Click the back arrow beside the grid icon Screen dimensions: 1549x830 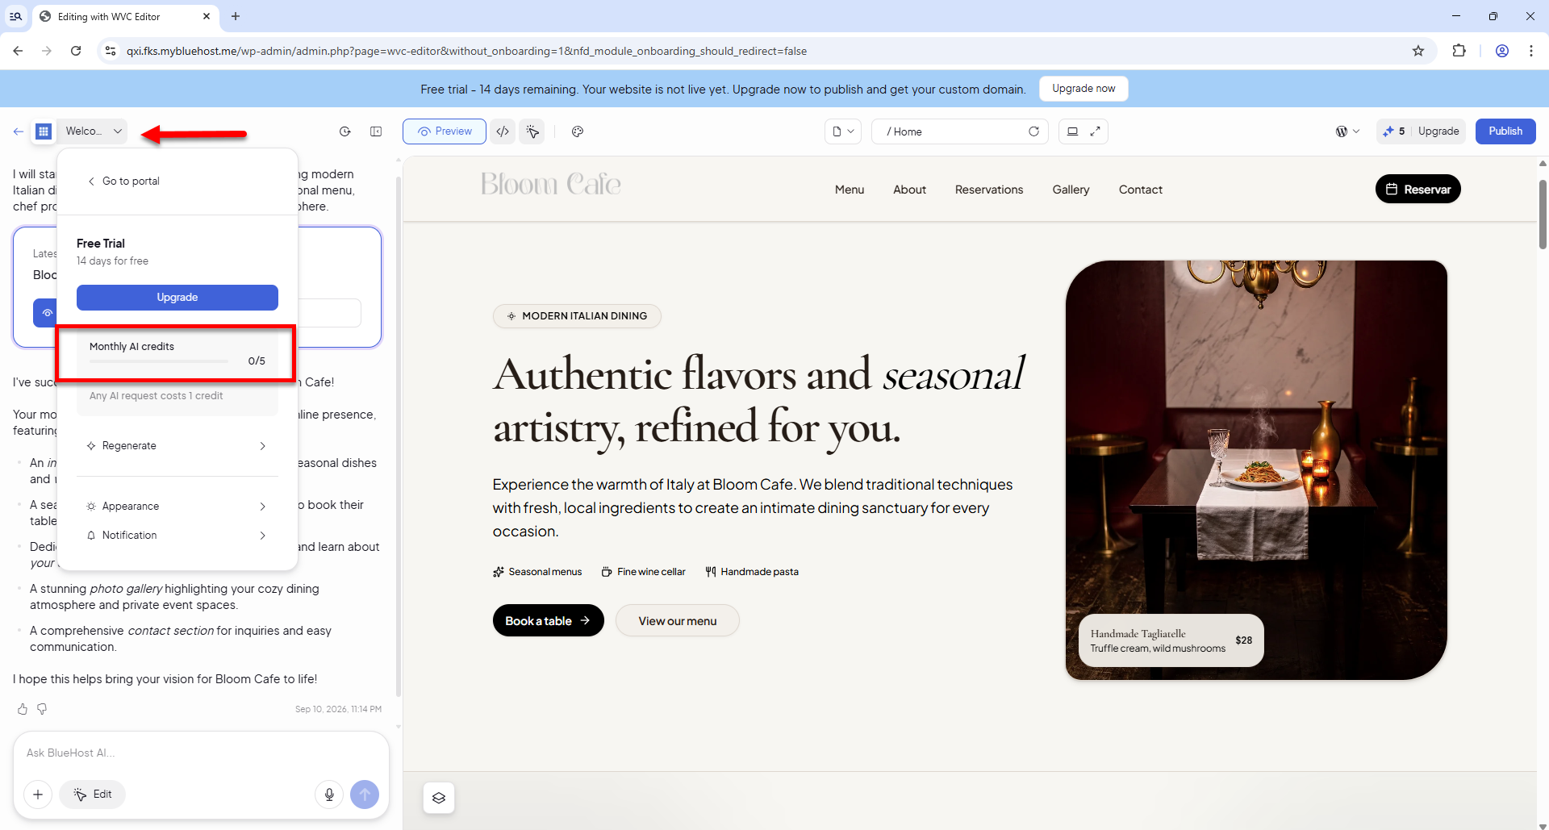[18, 131]
